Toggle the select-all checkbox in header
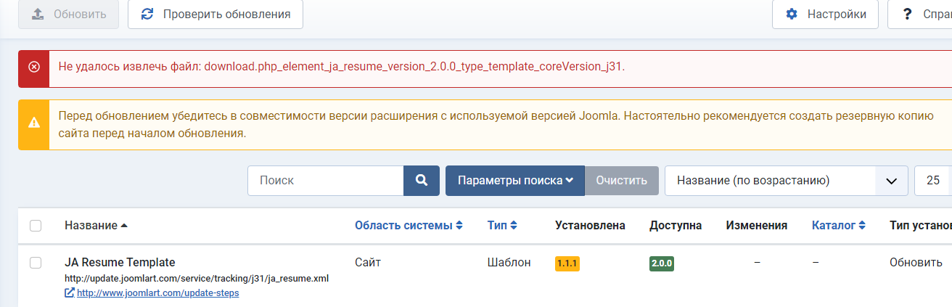This screenshot has width=952, height=307. tap(36, 226)
